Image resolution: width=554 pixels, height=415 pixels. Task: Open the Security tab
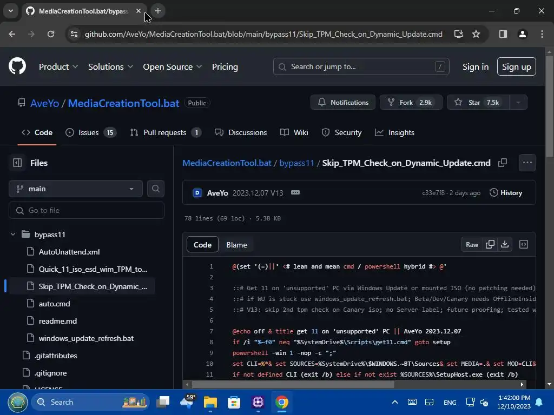(341, 133)
